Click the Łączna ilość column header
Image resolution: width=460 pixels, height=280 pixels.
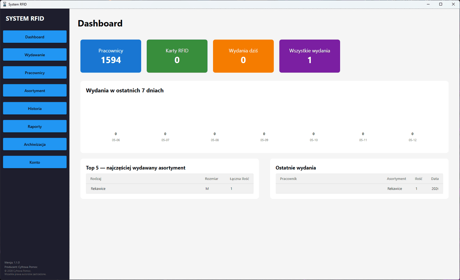pyautogui.click(x=239, y=179)
